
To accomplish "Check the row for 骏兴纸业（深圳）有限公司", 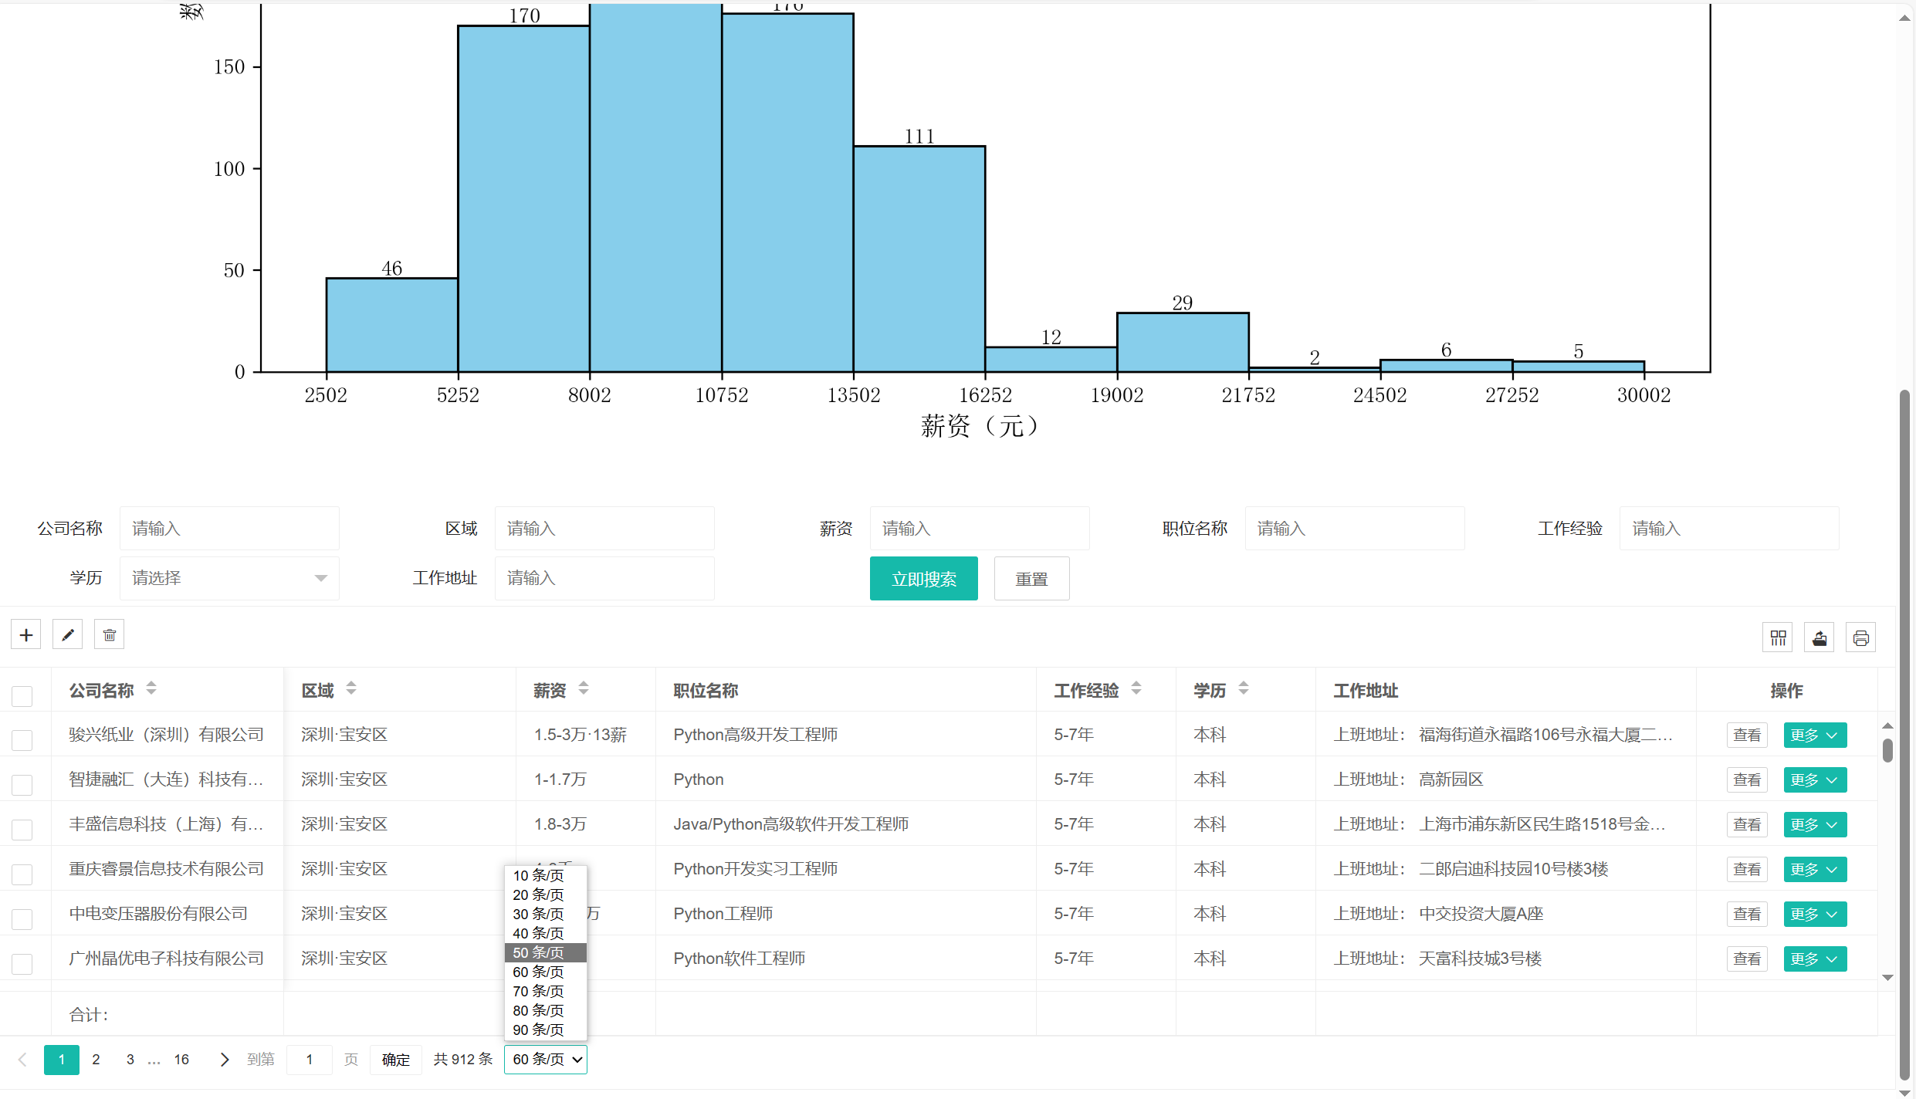I will pos(22,739).
